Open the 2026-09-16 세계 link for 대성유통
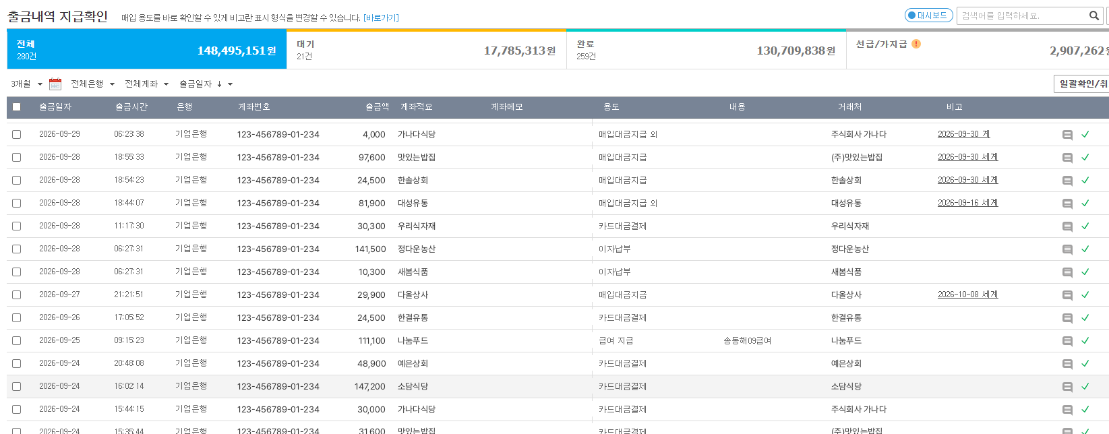Viewport: 1109px width, 434px height. (x=967, y=203)
